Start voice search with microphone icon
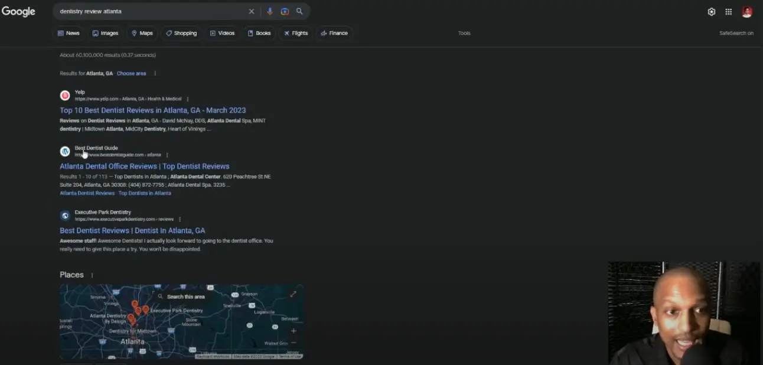 pyautogui.click(x=270, y=11)
